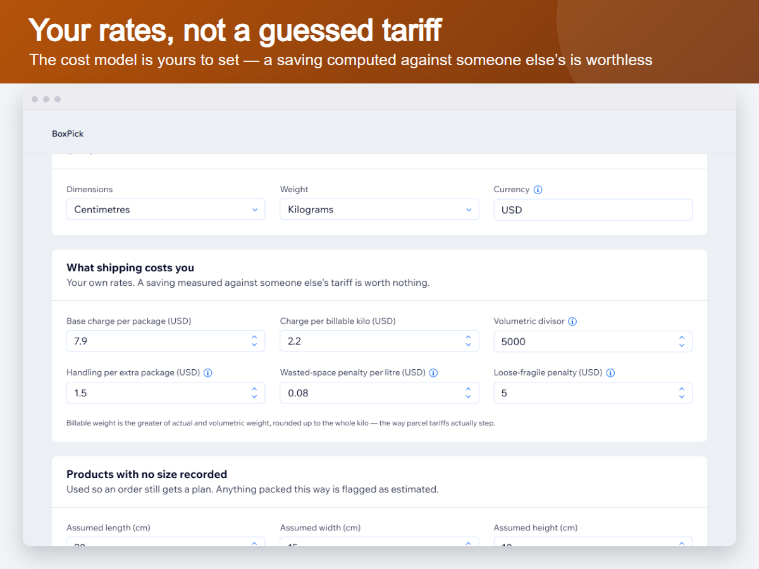Decrease the Charge per billable kilo value

(x=468, y=345)
